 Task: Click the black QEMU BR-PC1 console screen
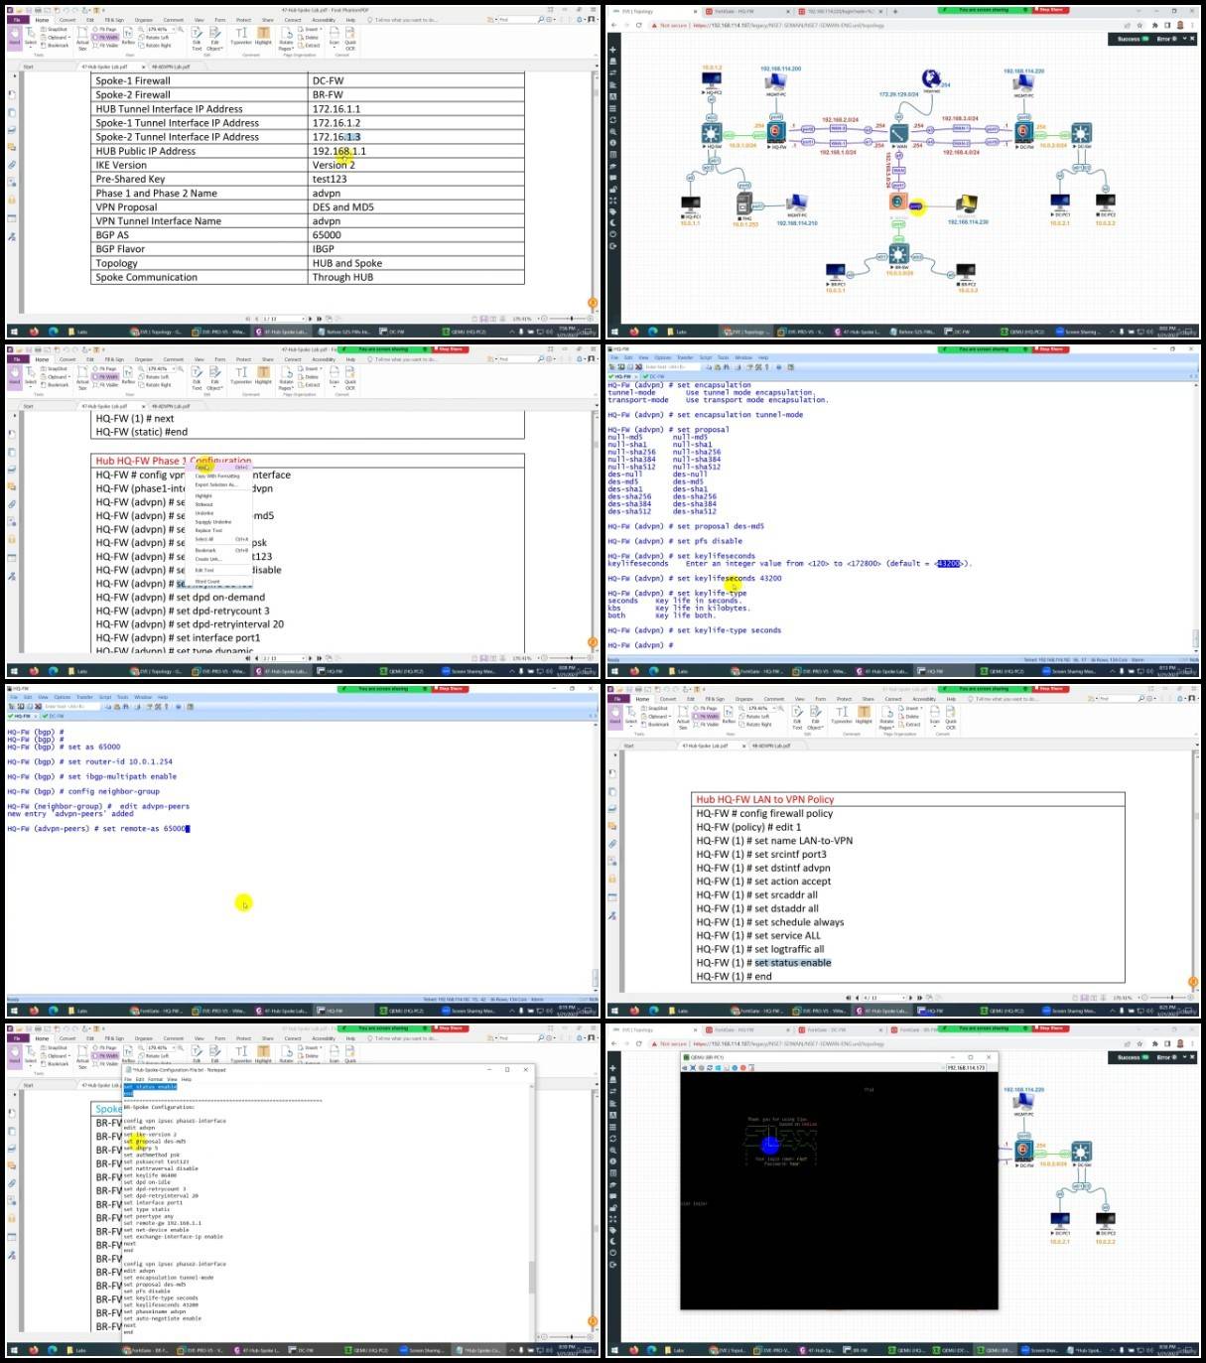pos(839,1191)
